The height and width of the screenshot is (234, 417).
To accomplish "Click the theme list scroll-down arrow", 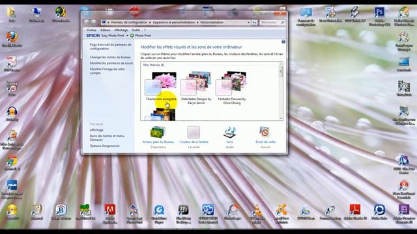I will tap(281, 118).
